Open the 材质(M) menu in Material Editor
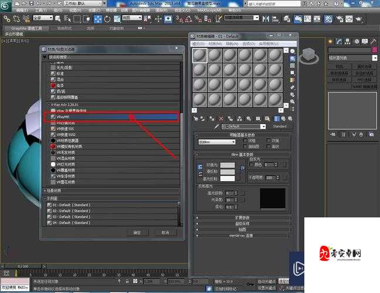Image resolution: width=380 pixels, height=293 pixels. tap(215, 44)
